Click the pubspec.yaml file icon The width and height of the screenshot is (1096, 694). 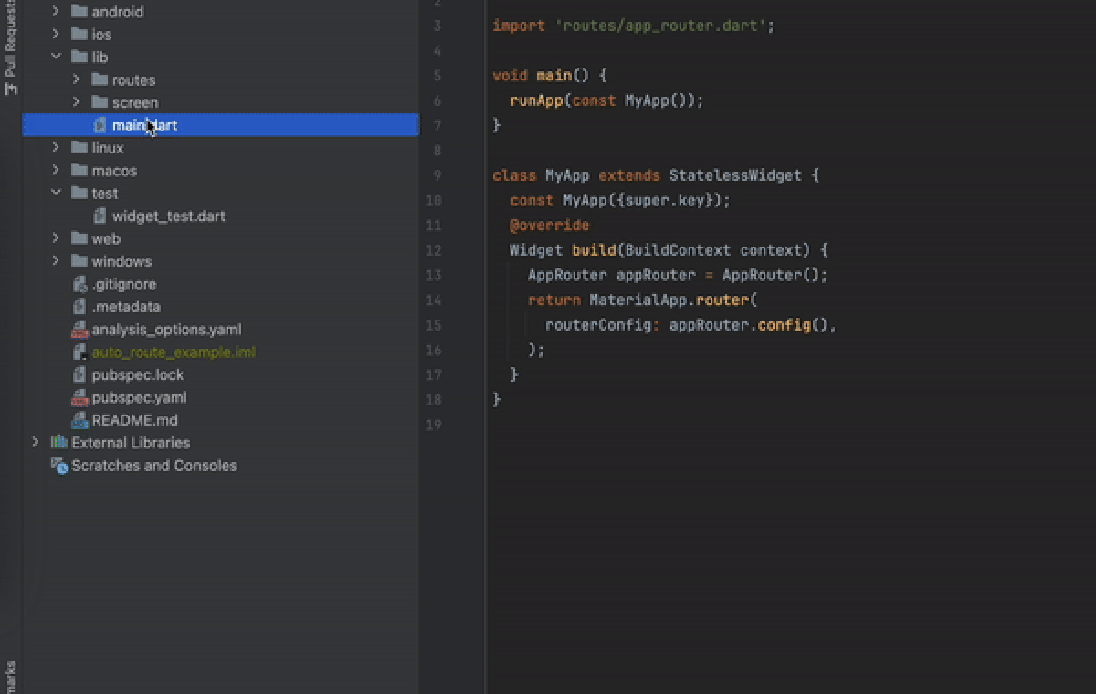tap(79, 398)
